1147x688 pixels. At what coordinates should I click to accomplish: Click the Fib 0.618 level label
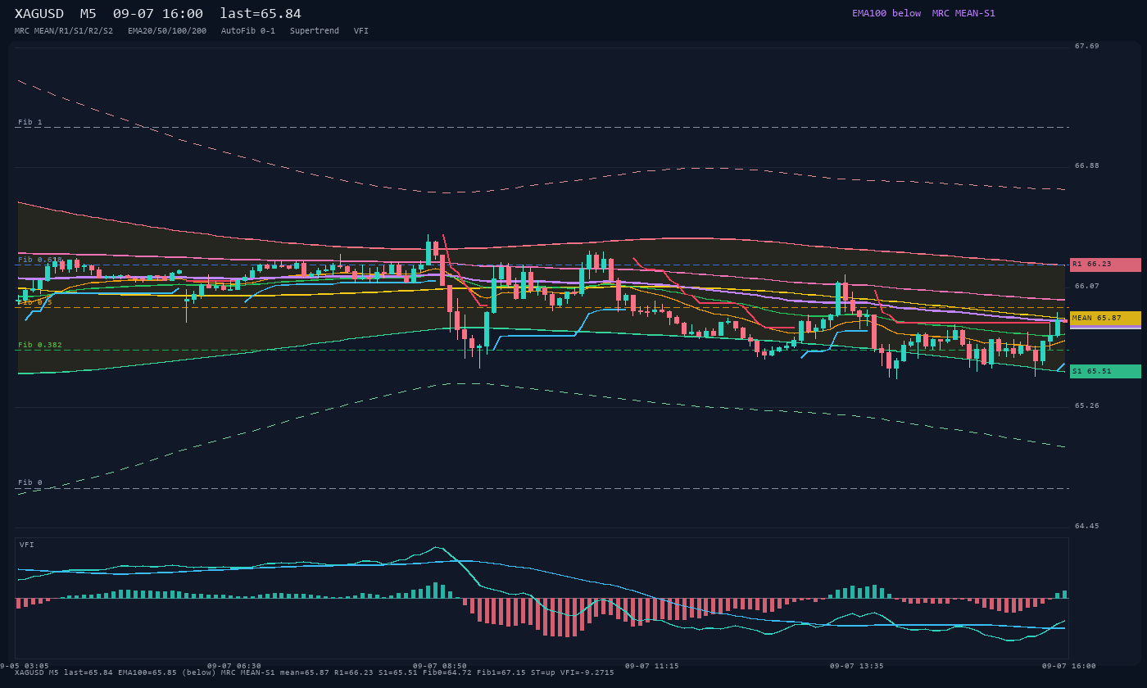(x=40, y=260)
